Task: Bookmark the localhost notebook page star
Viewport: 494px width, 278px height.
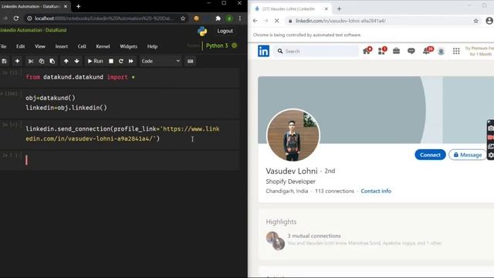Action: click(183, 19)
